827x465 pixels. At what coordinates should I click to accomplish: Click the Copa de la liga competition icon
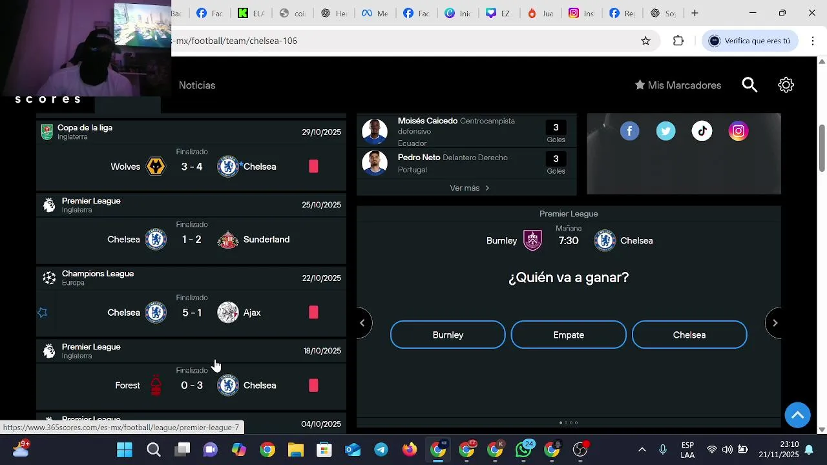tap(47, 132)
